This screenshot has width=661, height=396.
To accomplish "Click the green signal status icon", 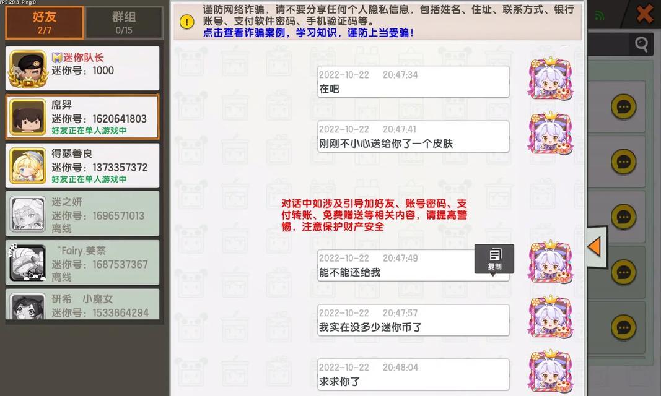I will (x=599, y=17).
